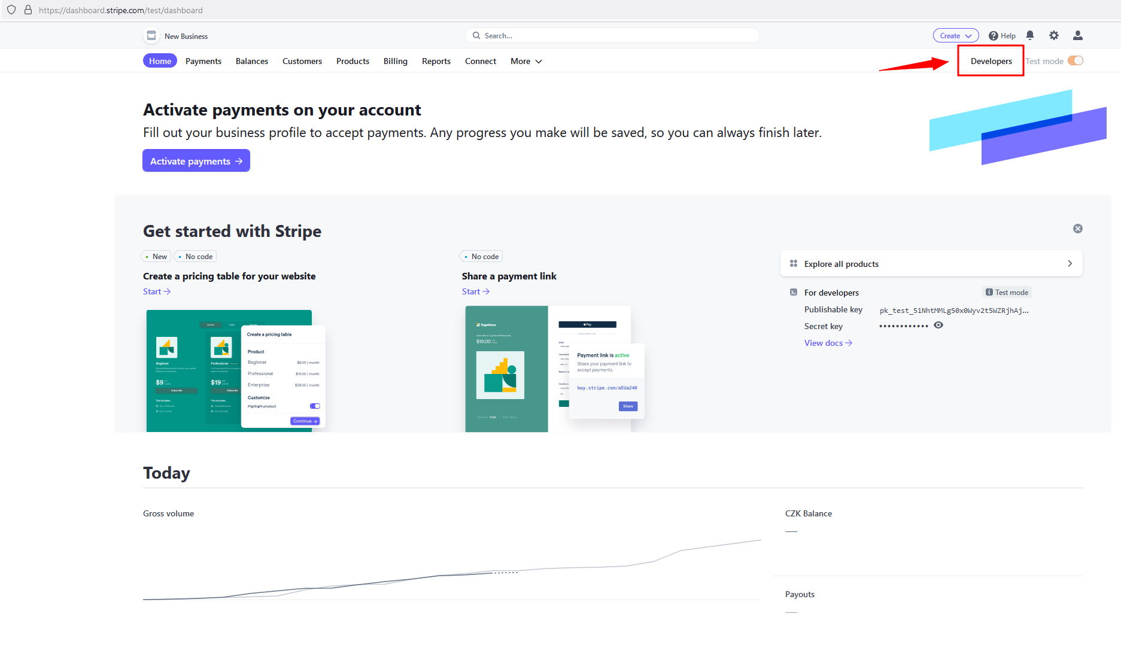Click the Secret key label
The image size is (1121, 651).
pos(824,326)
